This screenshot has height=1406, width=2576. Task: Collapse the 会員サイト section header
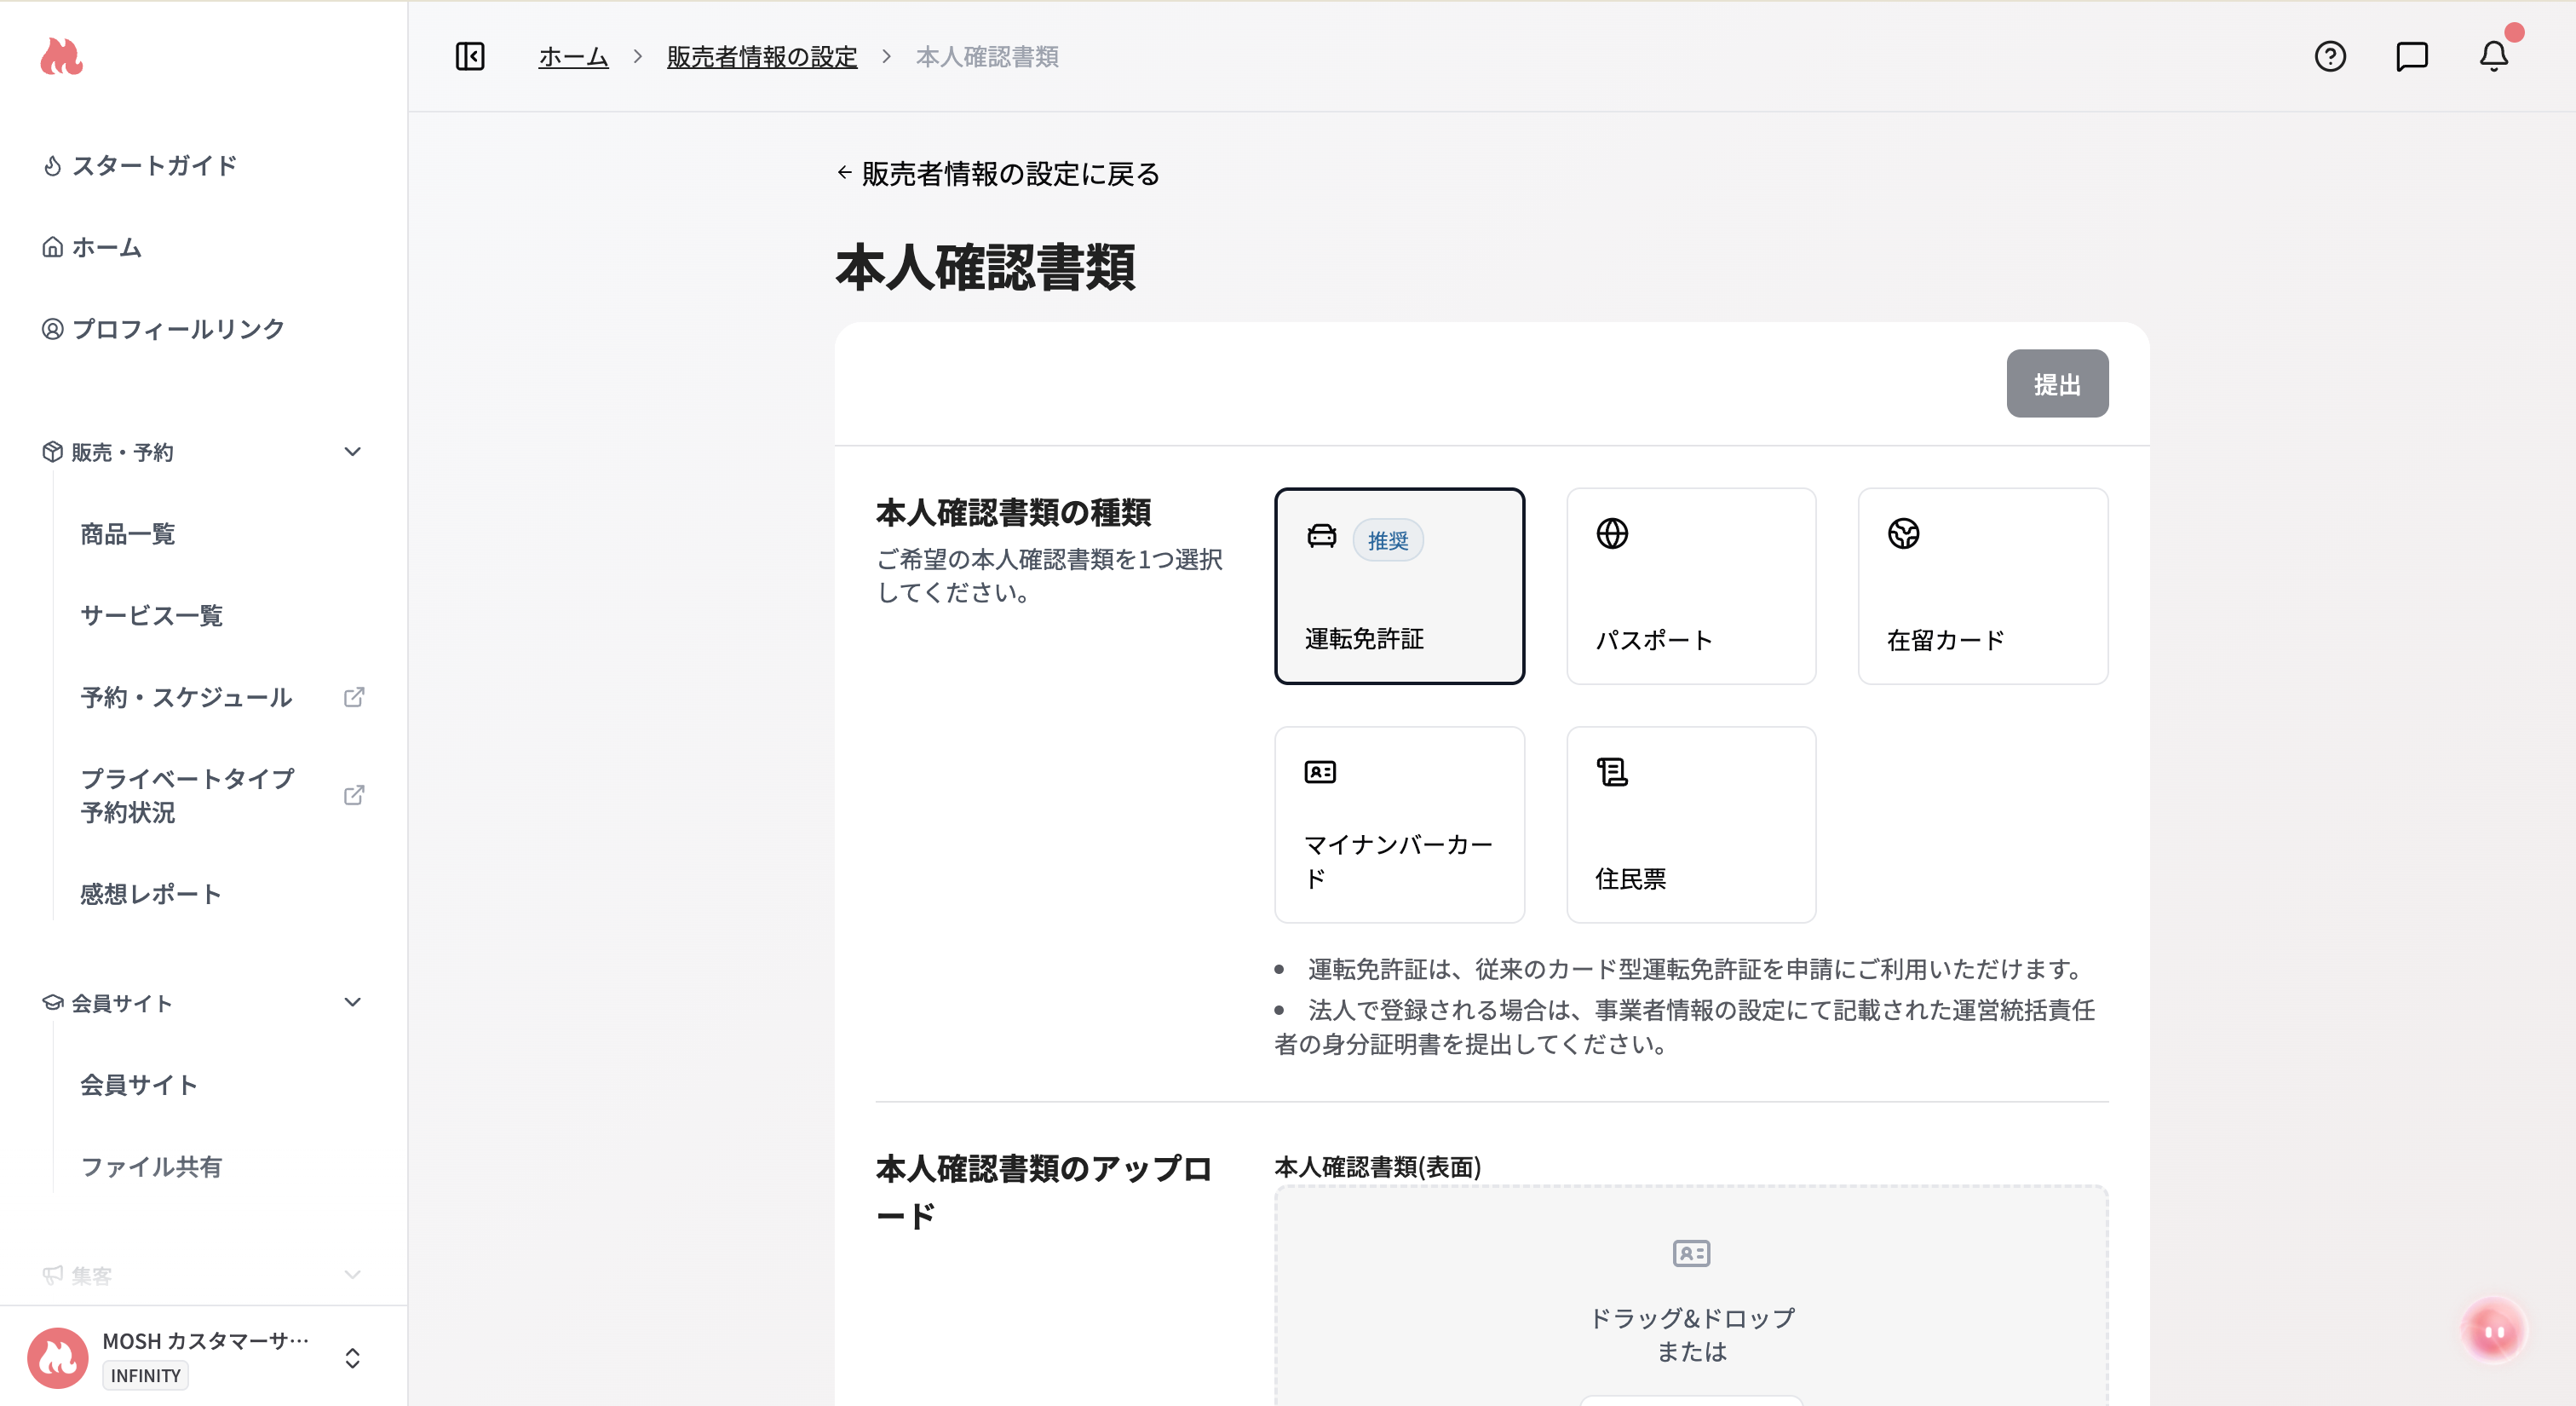click(352, 1002)
